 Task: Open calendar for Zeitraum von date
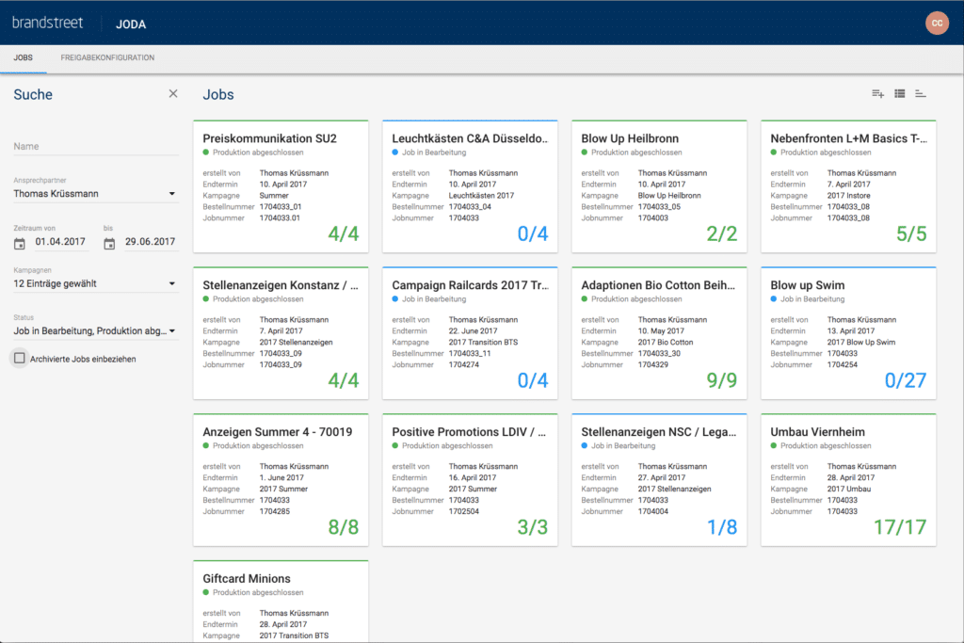click(20, 243)
